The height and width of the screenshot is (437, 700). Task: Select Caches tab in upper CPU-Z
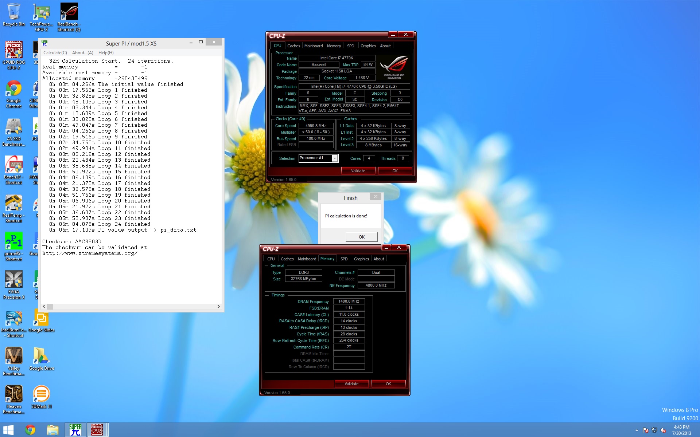[293, 46]
